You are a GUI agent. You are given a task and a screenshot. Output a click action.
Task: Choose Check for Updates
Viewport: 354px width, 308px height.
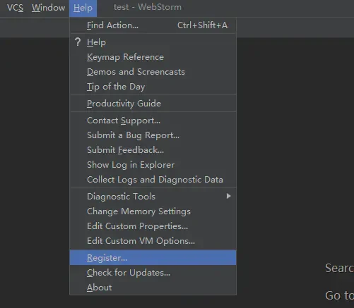153,273
